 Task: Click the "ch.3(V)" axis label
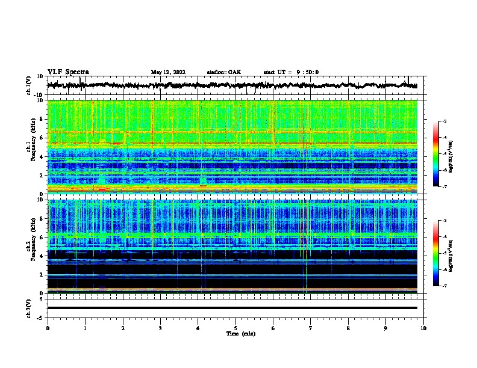[x=29, y=308]
